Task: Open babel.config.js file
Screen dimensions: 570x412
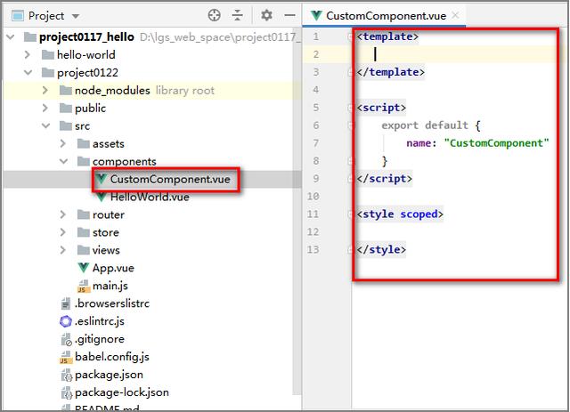Action: coord(112,357)
